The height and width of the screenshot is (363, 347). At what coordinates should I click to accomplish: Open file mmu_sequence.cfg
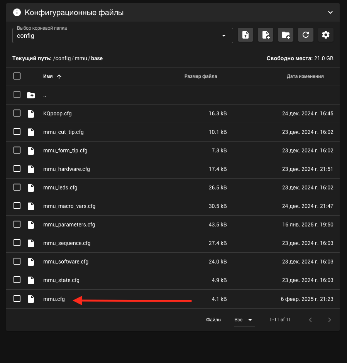67,243
